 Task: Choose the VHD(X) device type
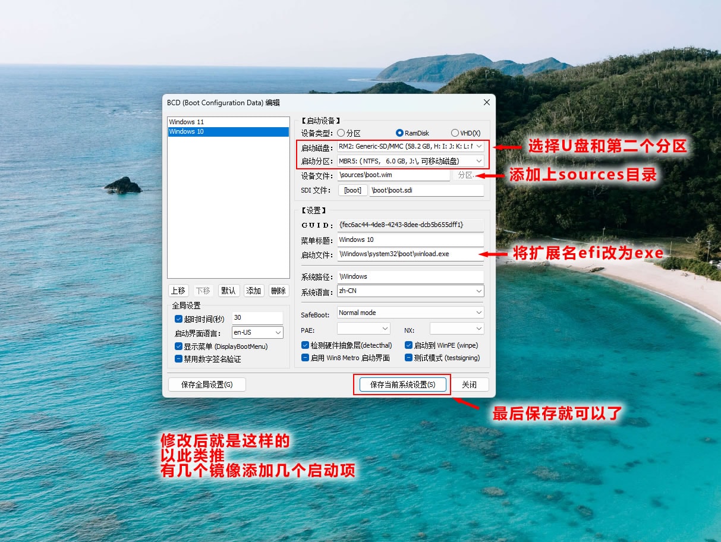(x=455, y=133)
